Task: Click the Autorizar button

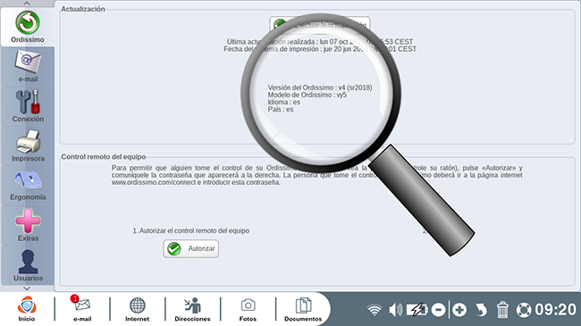Action: [x=190, y=248]
